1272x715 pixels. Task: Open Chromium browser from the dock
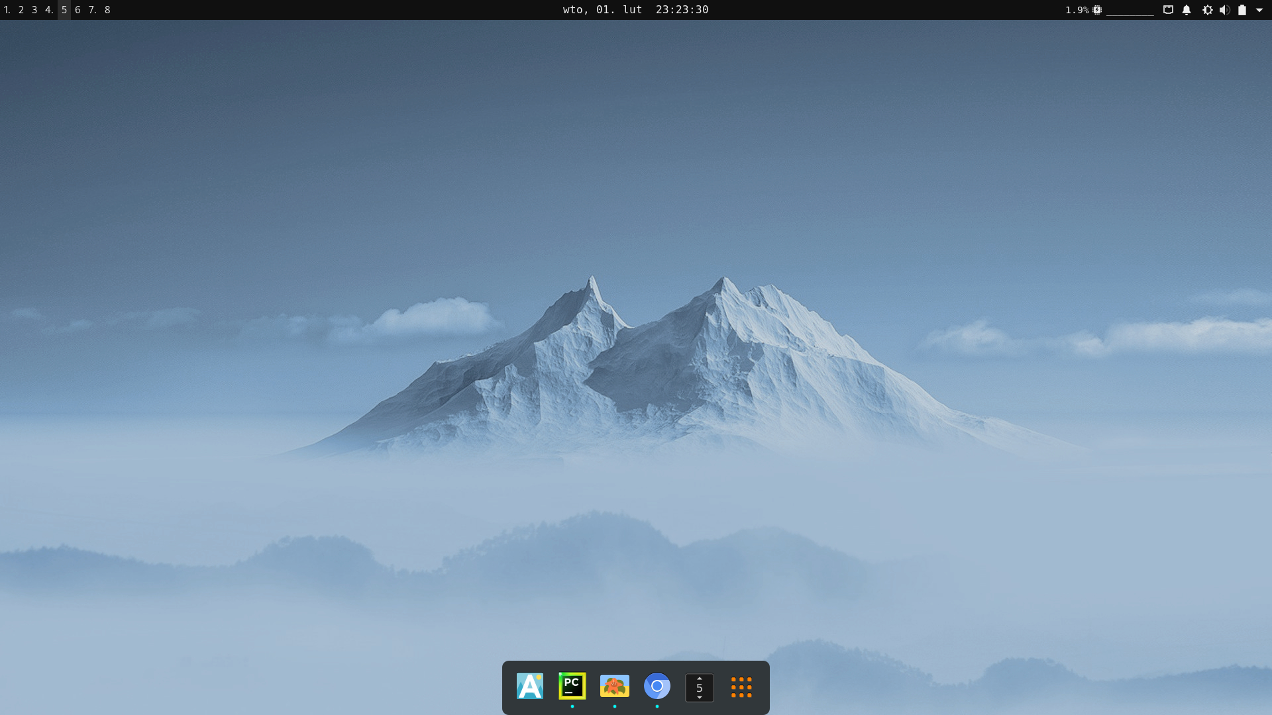coord(657,687)
